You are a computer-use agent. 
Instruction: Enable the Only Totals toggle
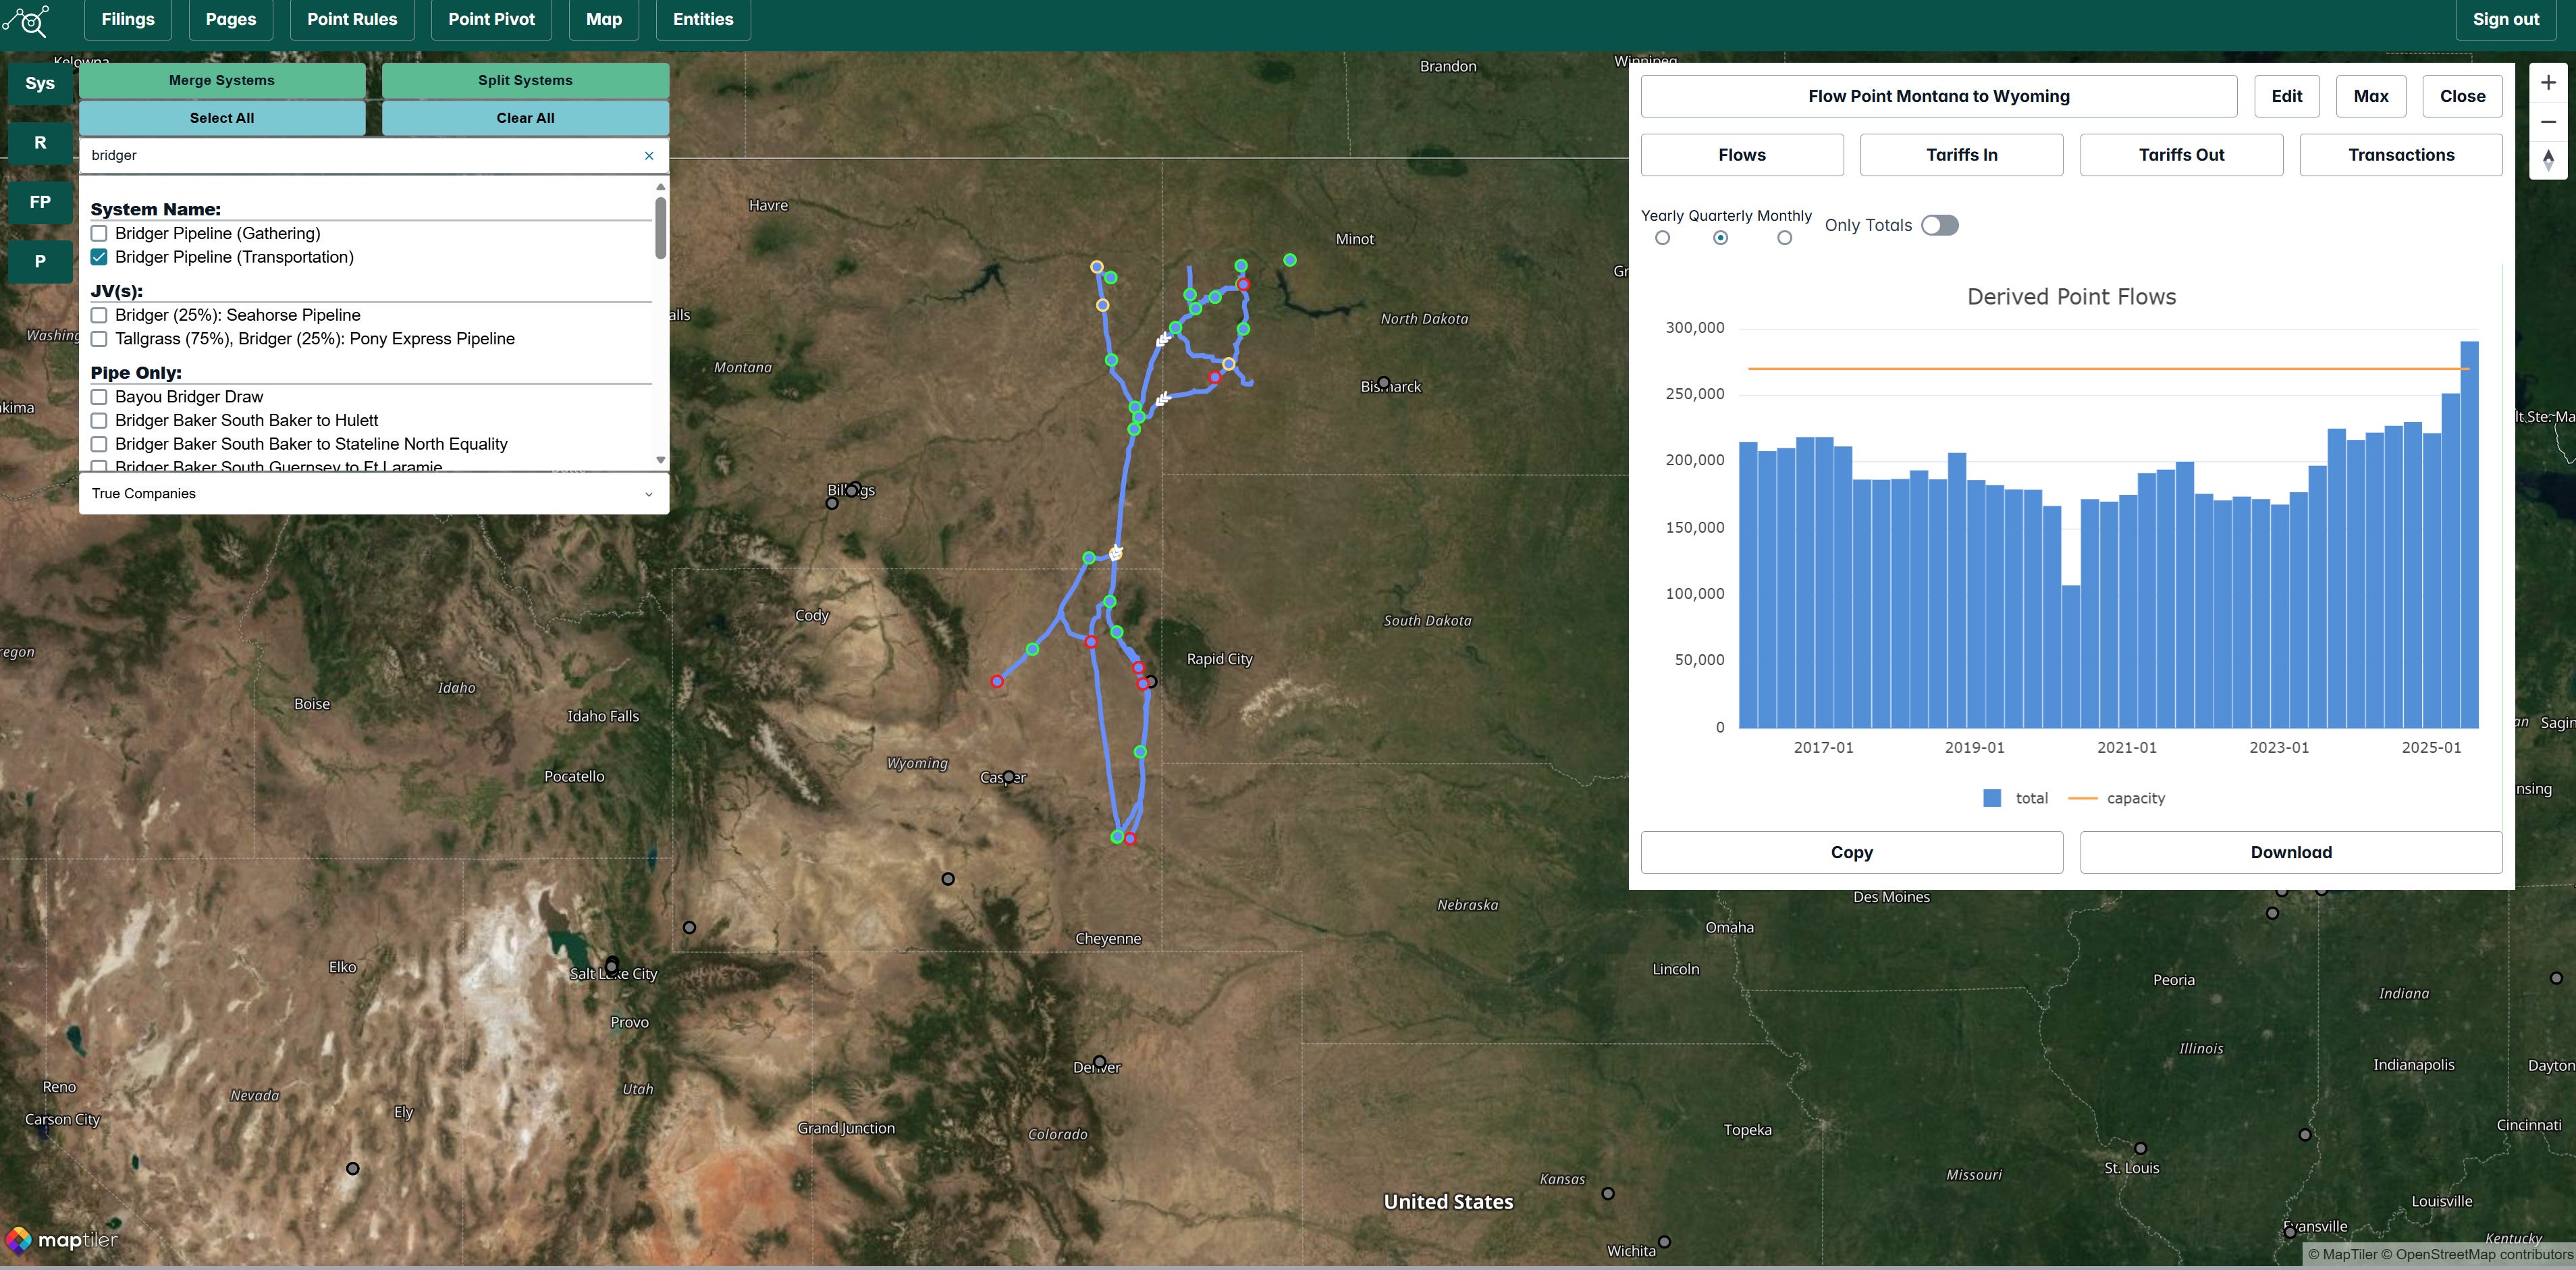(1939, 225)
